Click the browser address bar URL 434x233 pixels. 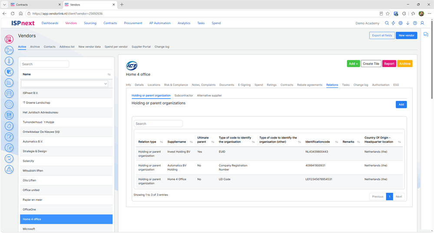(68, 13)
